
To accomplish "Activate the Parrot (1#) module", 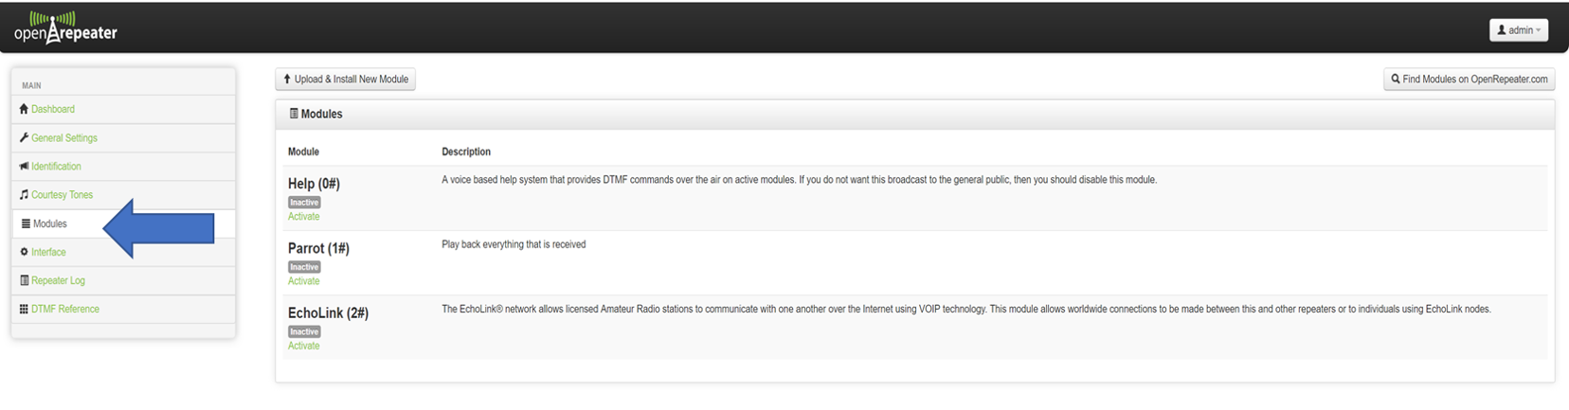I will click(x=303, y=281).
